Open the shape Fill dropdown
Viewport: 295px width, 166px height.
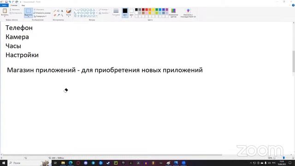pos(104,13)
